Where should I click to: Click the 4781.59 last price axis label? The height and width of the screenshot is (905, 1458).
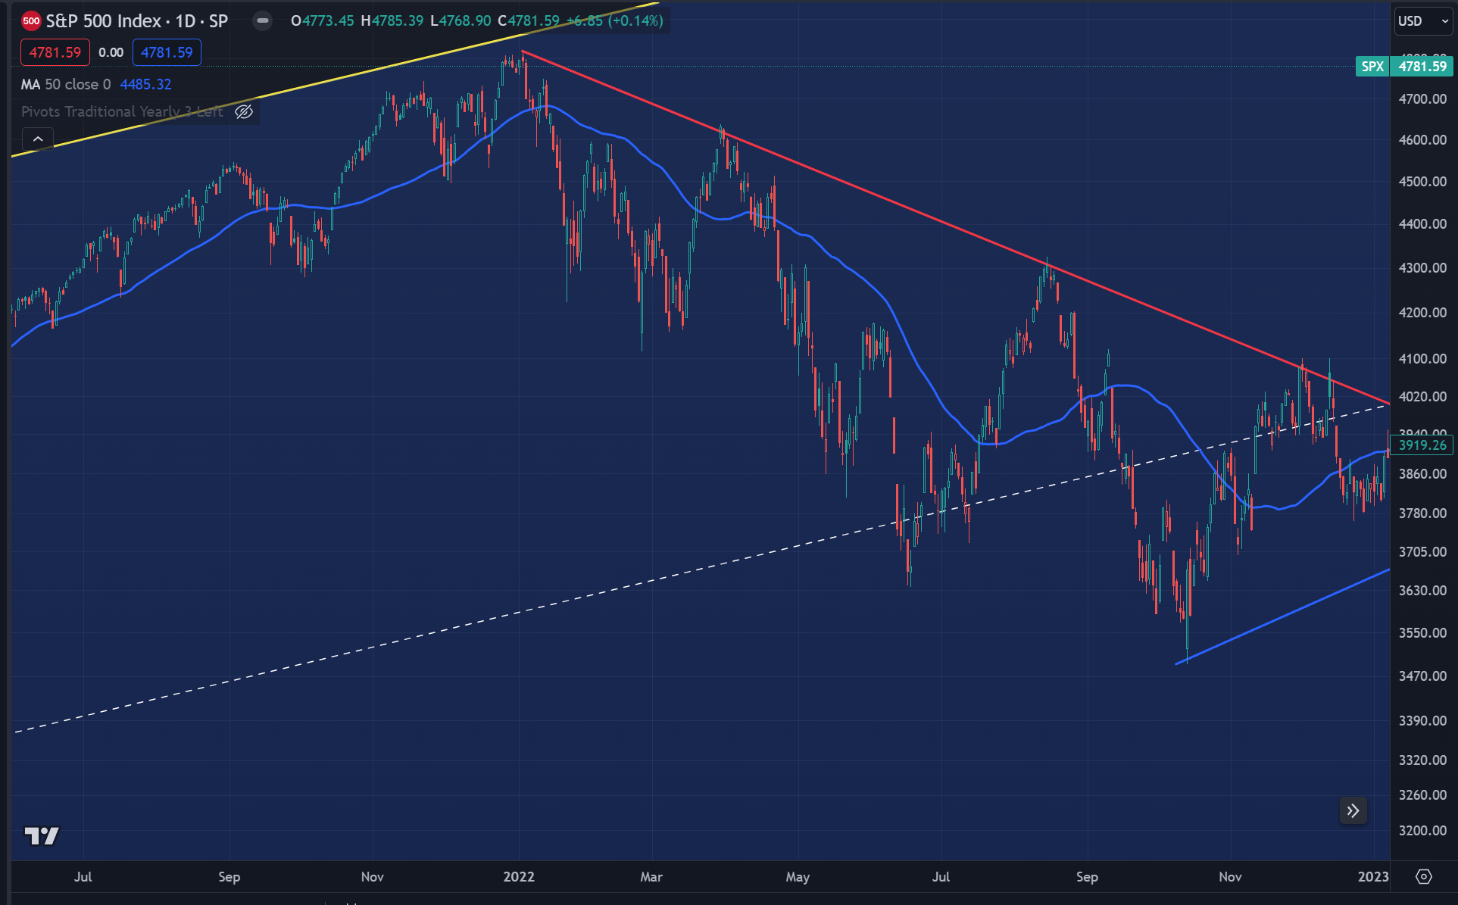coord(1422,67)
